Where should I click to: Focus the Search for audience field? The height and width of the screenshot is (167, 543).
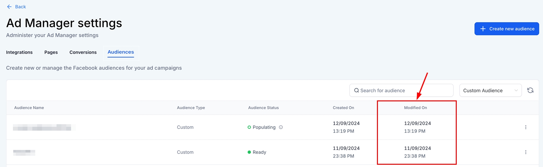tap(404, 90)
